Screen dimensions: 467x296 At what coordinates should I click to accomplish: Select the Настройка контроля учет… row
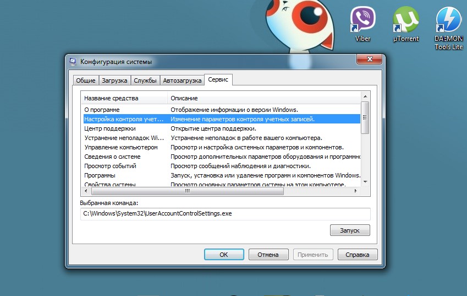point(222,119)
